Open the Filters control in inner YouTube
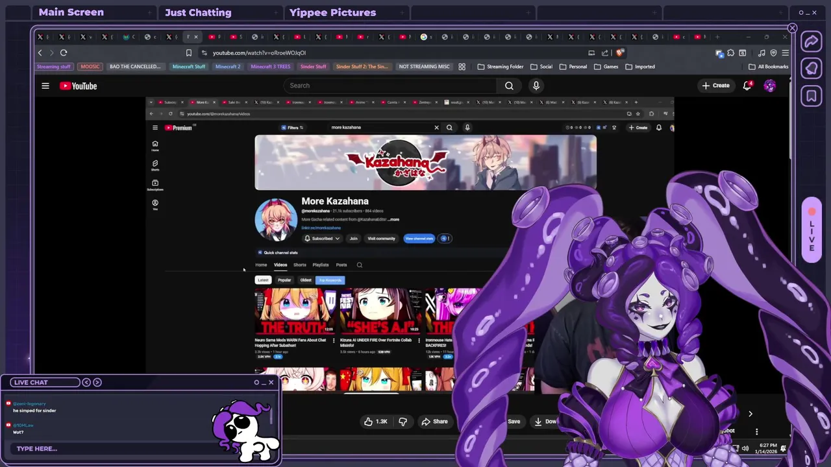Screen dimensions: 831x467 [x=292, y=127]
